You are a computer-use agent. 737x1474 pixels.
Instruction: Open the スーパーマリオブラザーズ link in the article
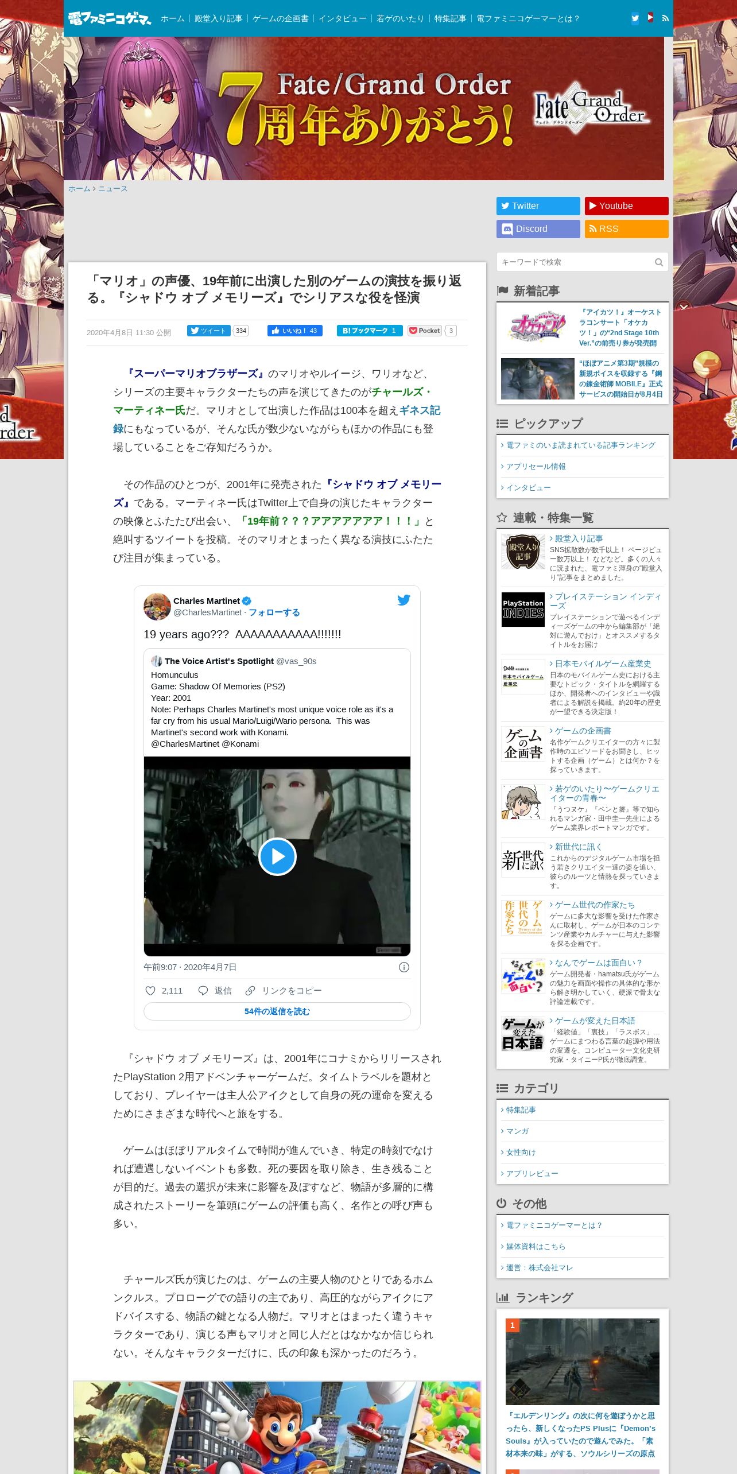tap(195, 374)
